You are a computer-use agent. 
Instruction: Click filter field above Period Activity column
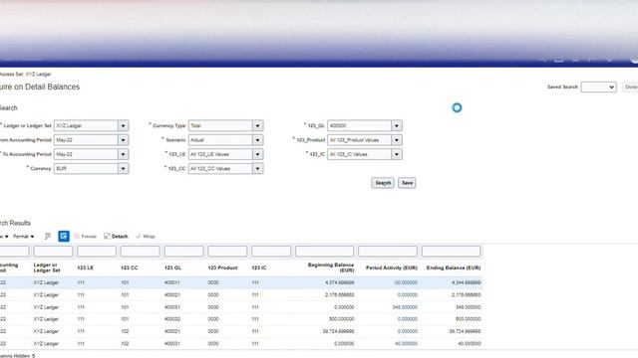coord(388,252)
